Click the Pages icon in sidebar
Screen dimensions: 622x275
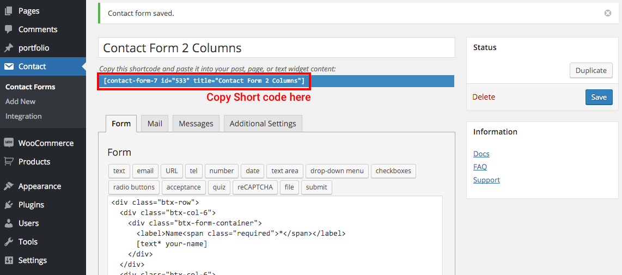coord(9,11)
